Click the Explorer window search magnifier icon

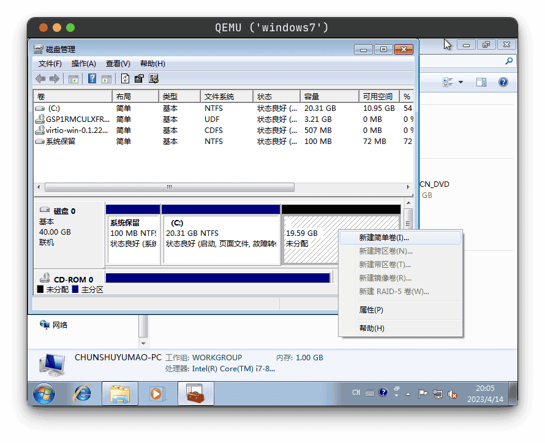tap(509, 61)
